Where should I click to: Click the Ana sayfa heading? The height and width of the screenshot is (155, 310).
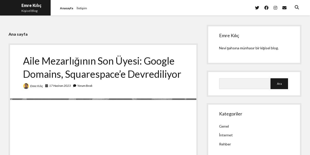point(18,34)
